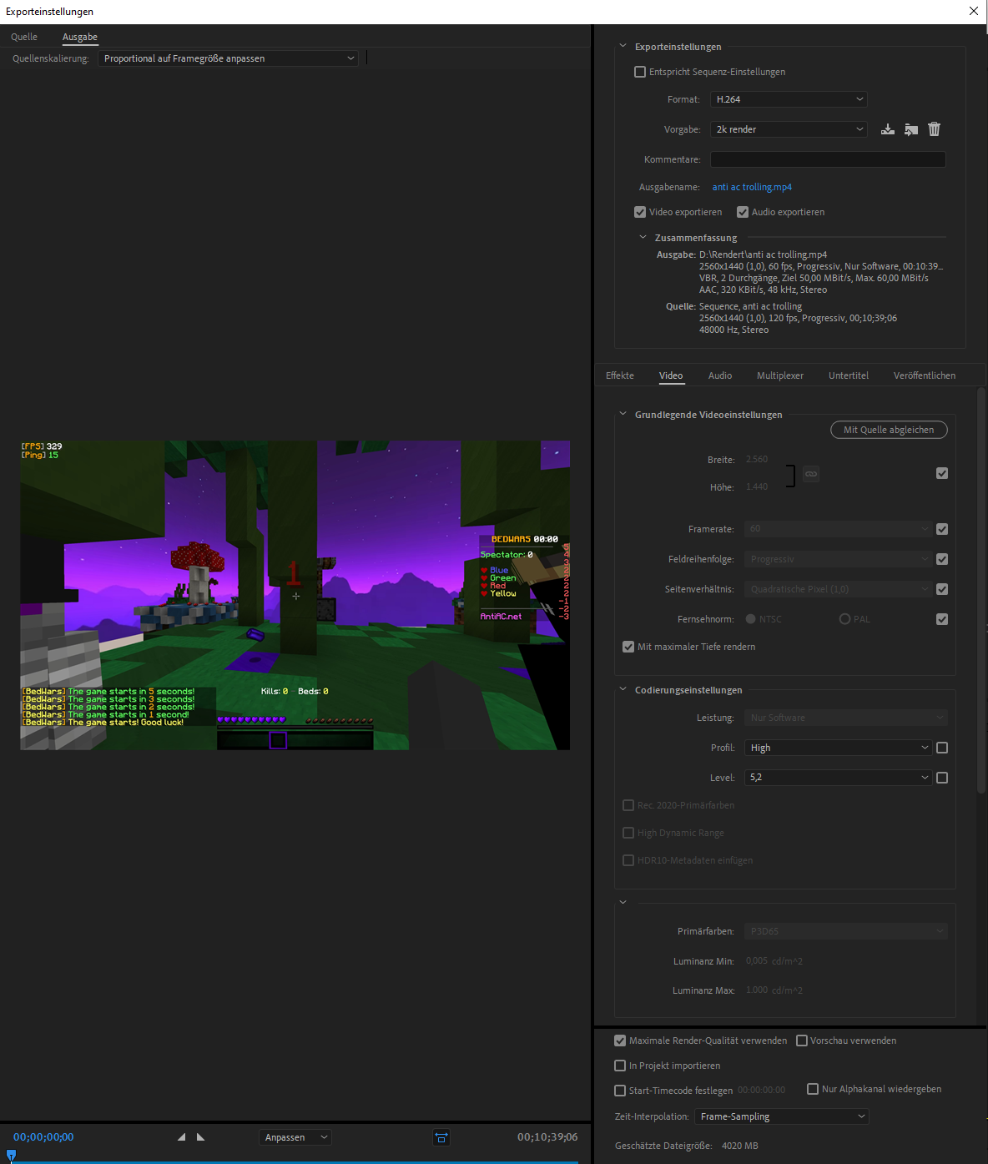Close the Exporteinstellungen window
Image resolution: width=988 pixels, height=1164 pixels.
click(973, 12)
